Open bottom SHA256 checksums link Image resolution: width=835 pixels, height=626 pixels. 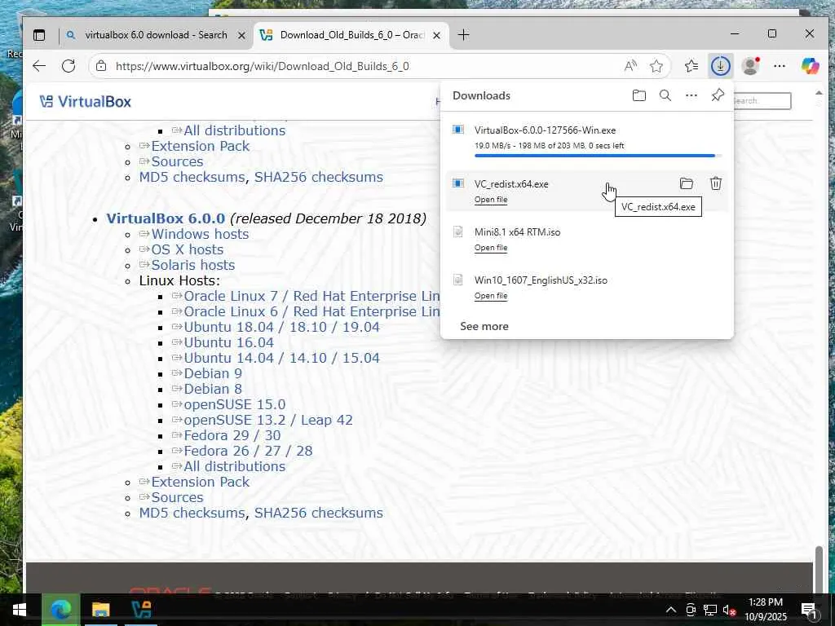(x=319, y=513)
